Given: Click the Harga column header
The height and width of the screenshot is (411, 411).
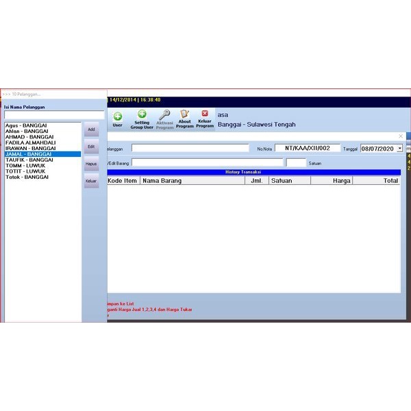Looking at the screenshot, I should coord(332,181).
